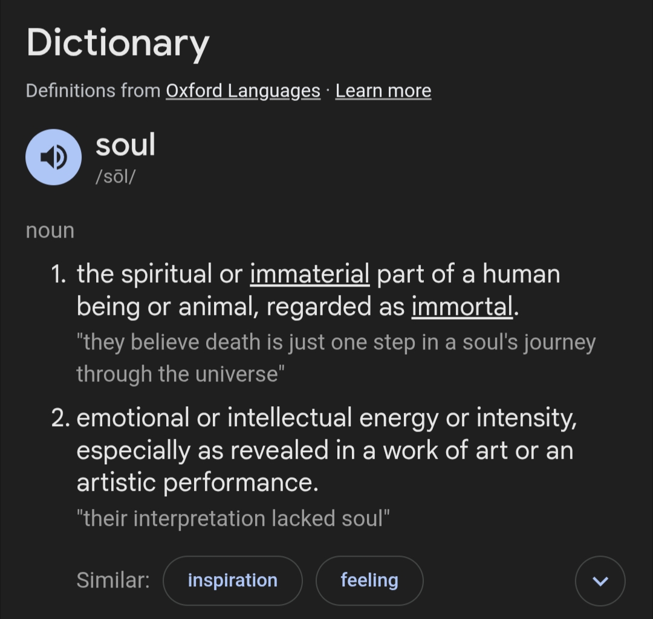Click the Dictionary heading

pos(118,43)
